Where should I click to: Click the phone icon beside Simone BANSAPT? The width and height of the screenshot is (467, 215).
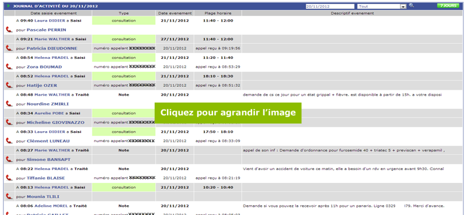(x=9, y=159)
